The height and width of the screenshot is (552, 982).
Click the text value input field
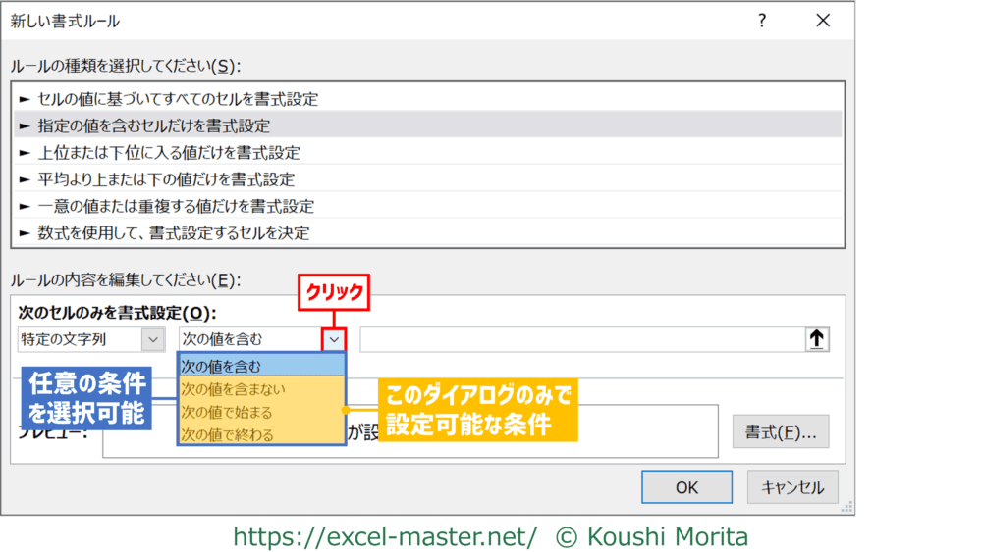click(581, 339)
